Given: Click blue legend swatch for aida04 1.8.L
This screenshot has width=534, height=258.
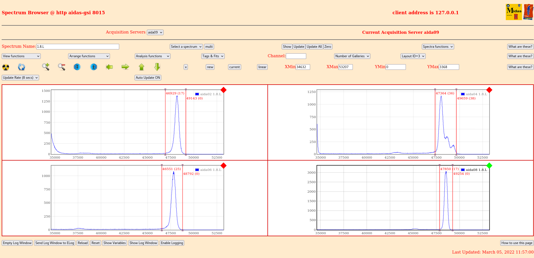Looking at the screenshot, I should [x=463, y=94].
